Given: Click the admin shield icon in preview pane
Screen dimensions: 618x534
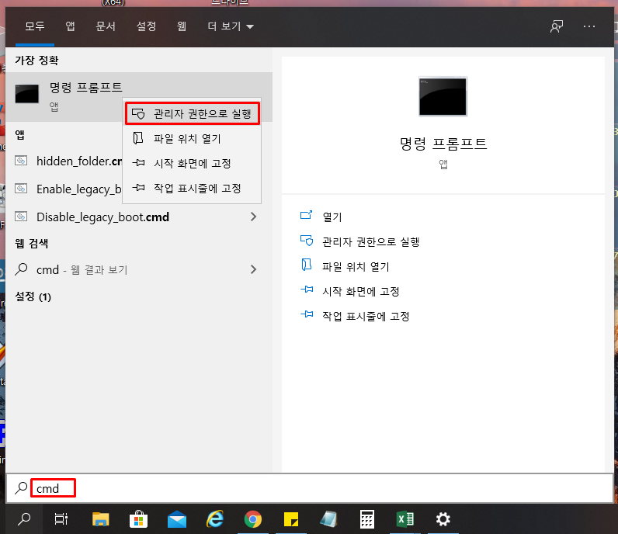Looking at the screenshot, I should (x=306, y=241).
